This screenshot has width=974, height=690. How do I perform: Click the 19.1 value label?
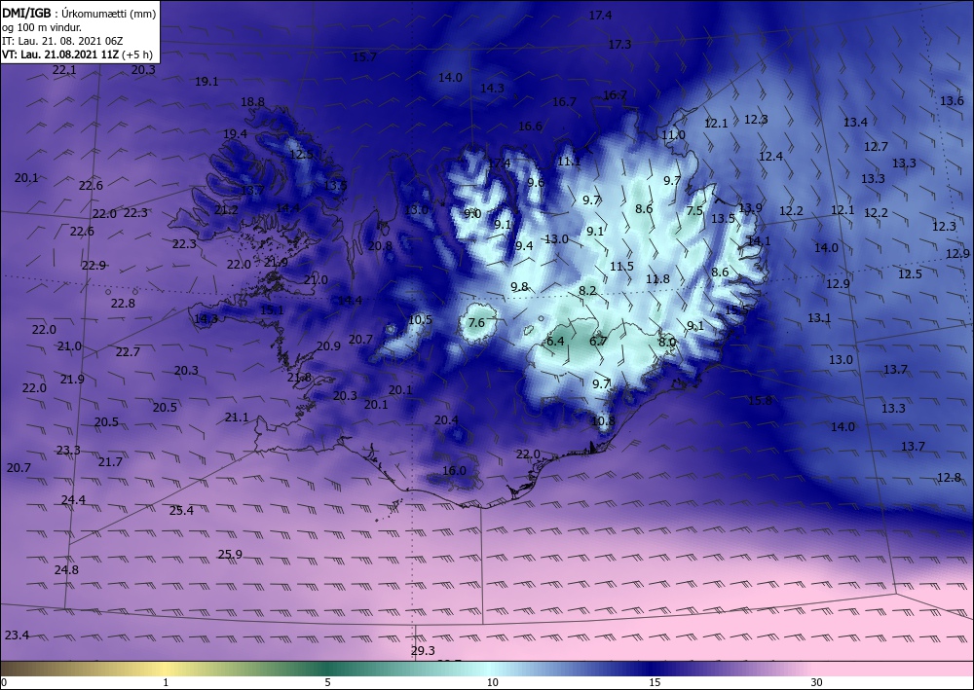pyautogui.click(x=206, y=81)
